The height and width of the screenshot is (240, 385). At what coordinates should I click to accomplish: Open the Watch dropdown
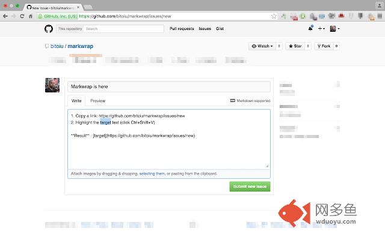262,46
